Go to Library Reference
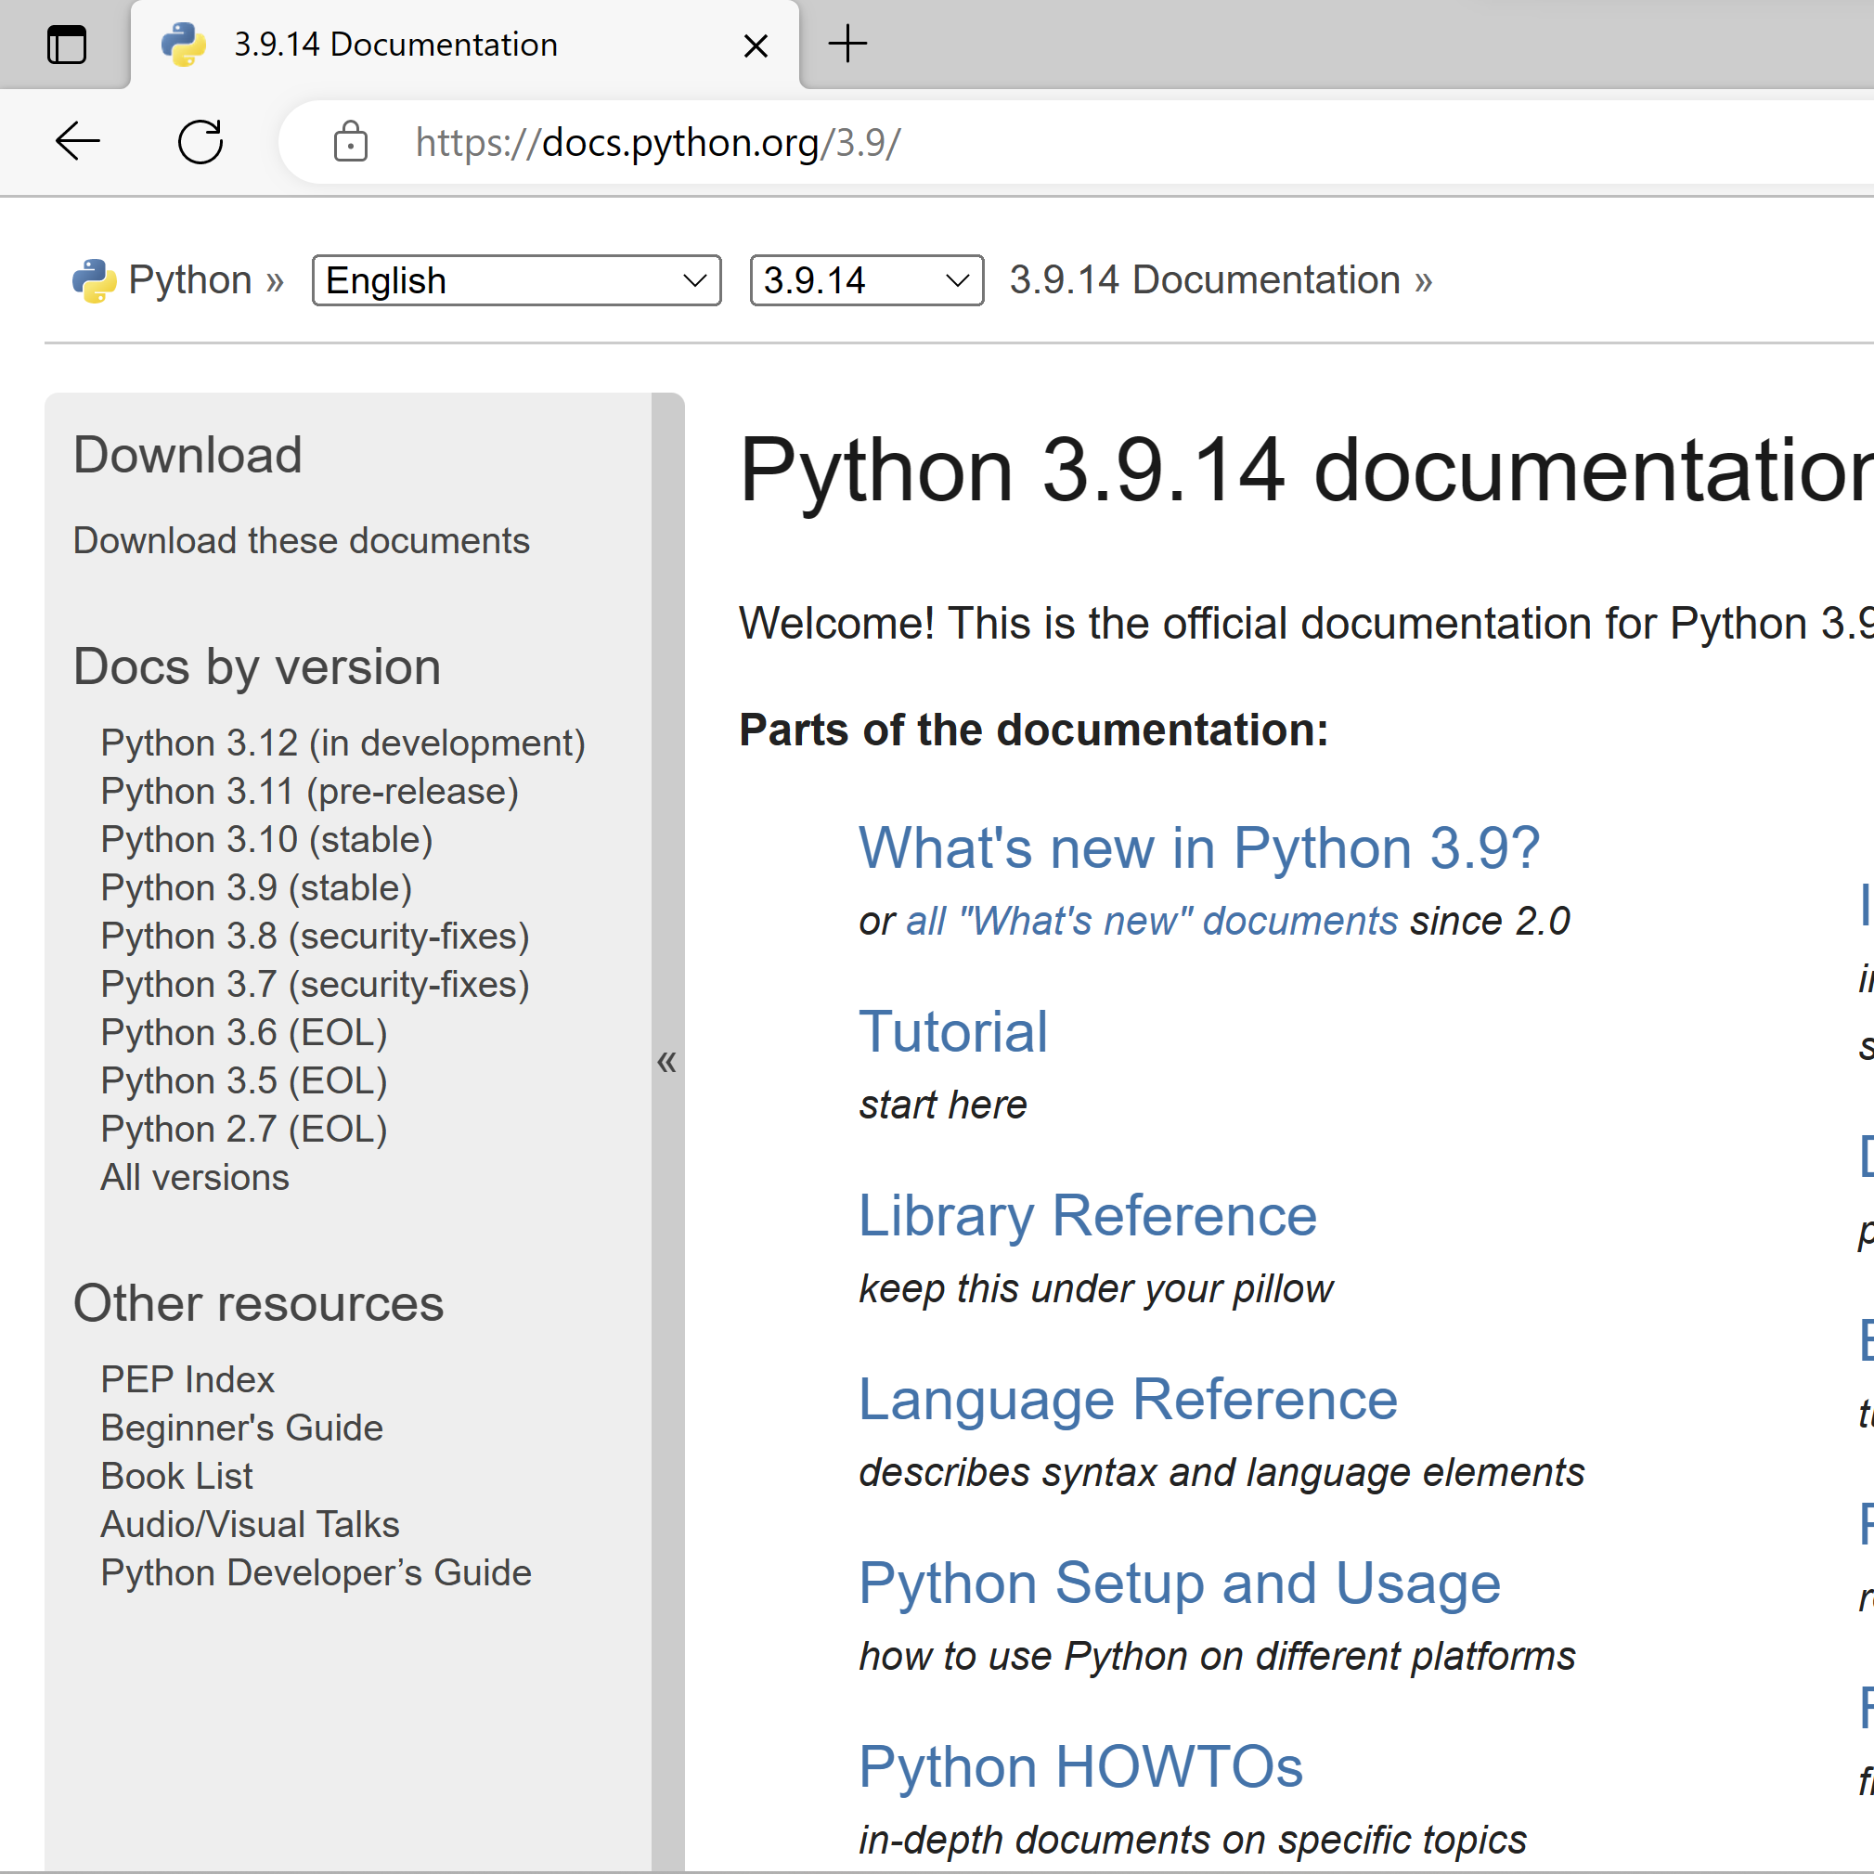 (x=1087, y=1215)
